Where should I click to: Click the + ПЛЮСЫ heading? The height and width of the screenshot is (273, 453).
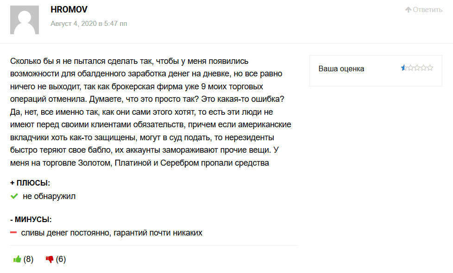[30, 183]
